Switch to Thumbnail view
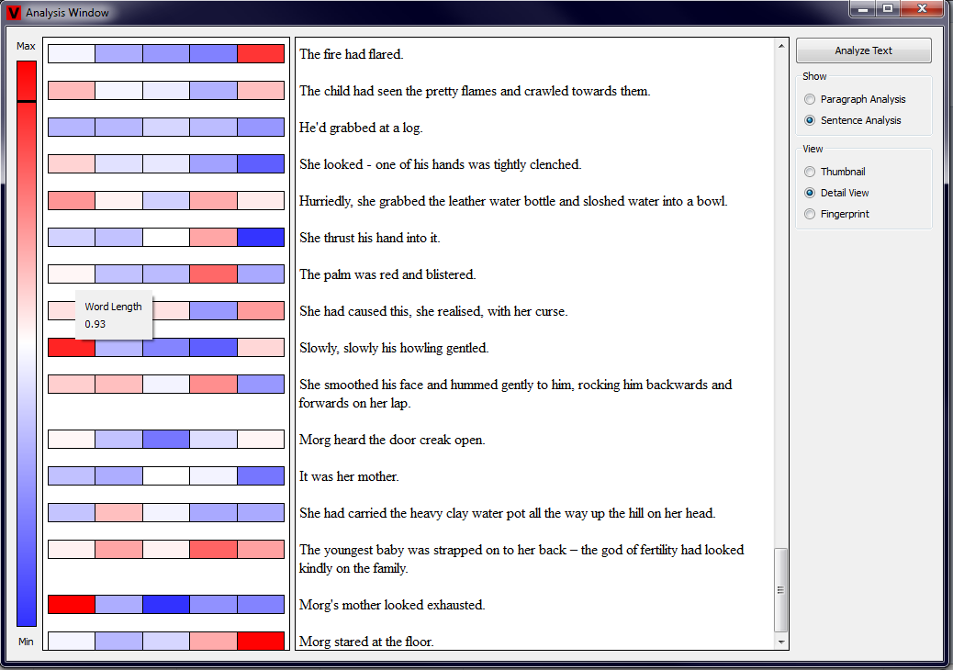Viewport: 953px width, 670px height. pos(809,172)
